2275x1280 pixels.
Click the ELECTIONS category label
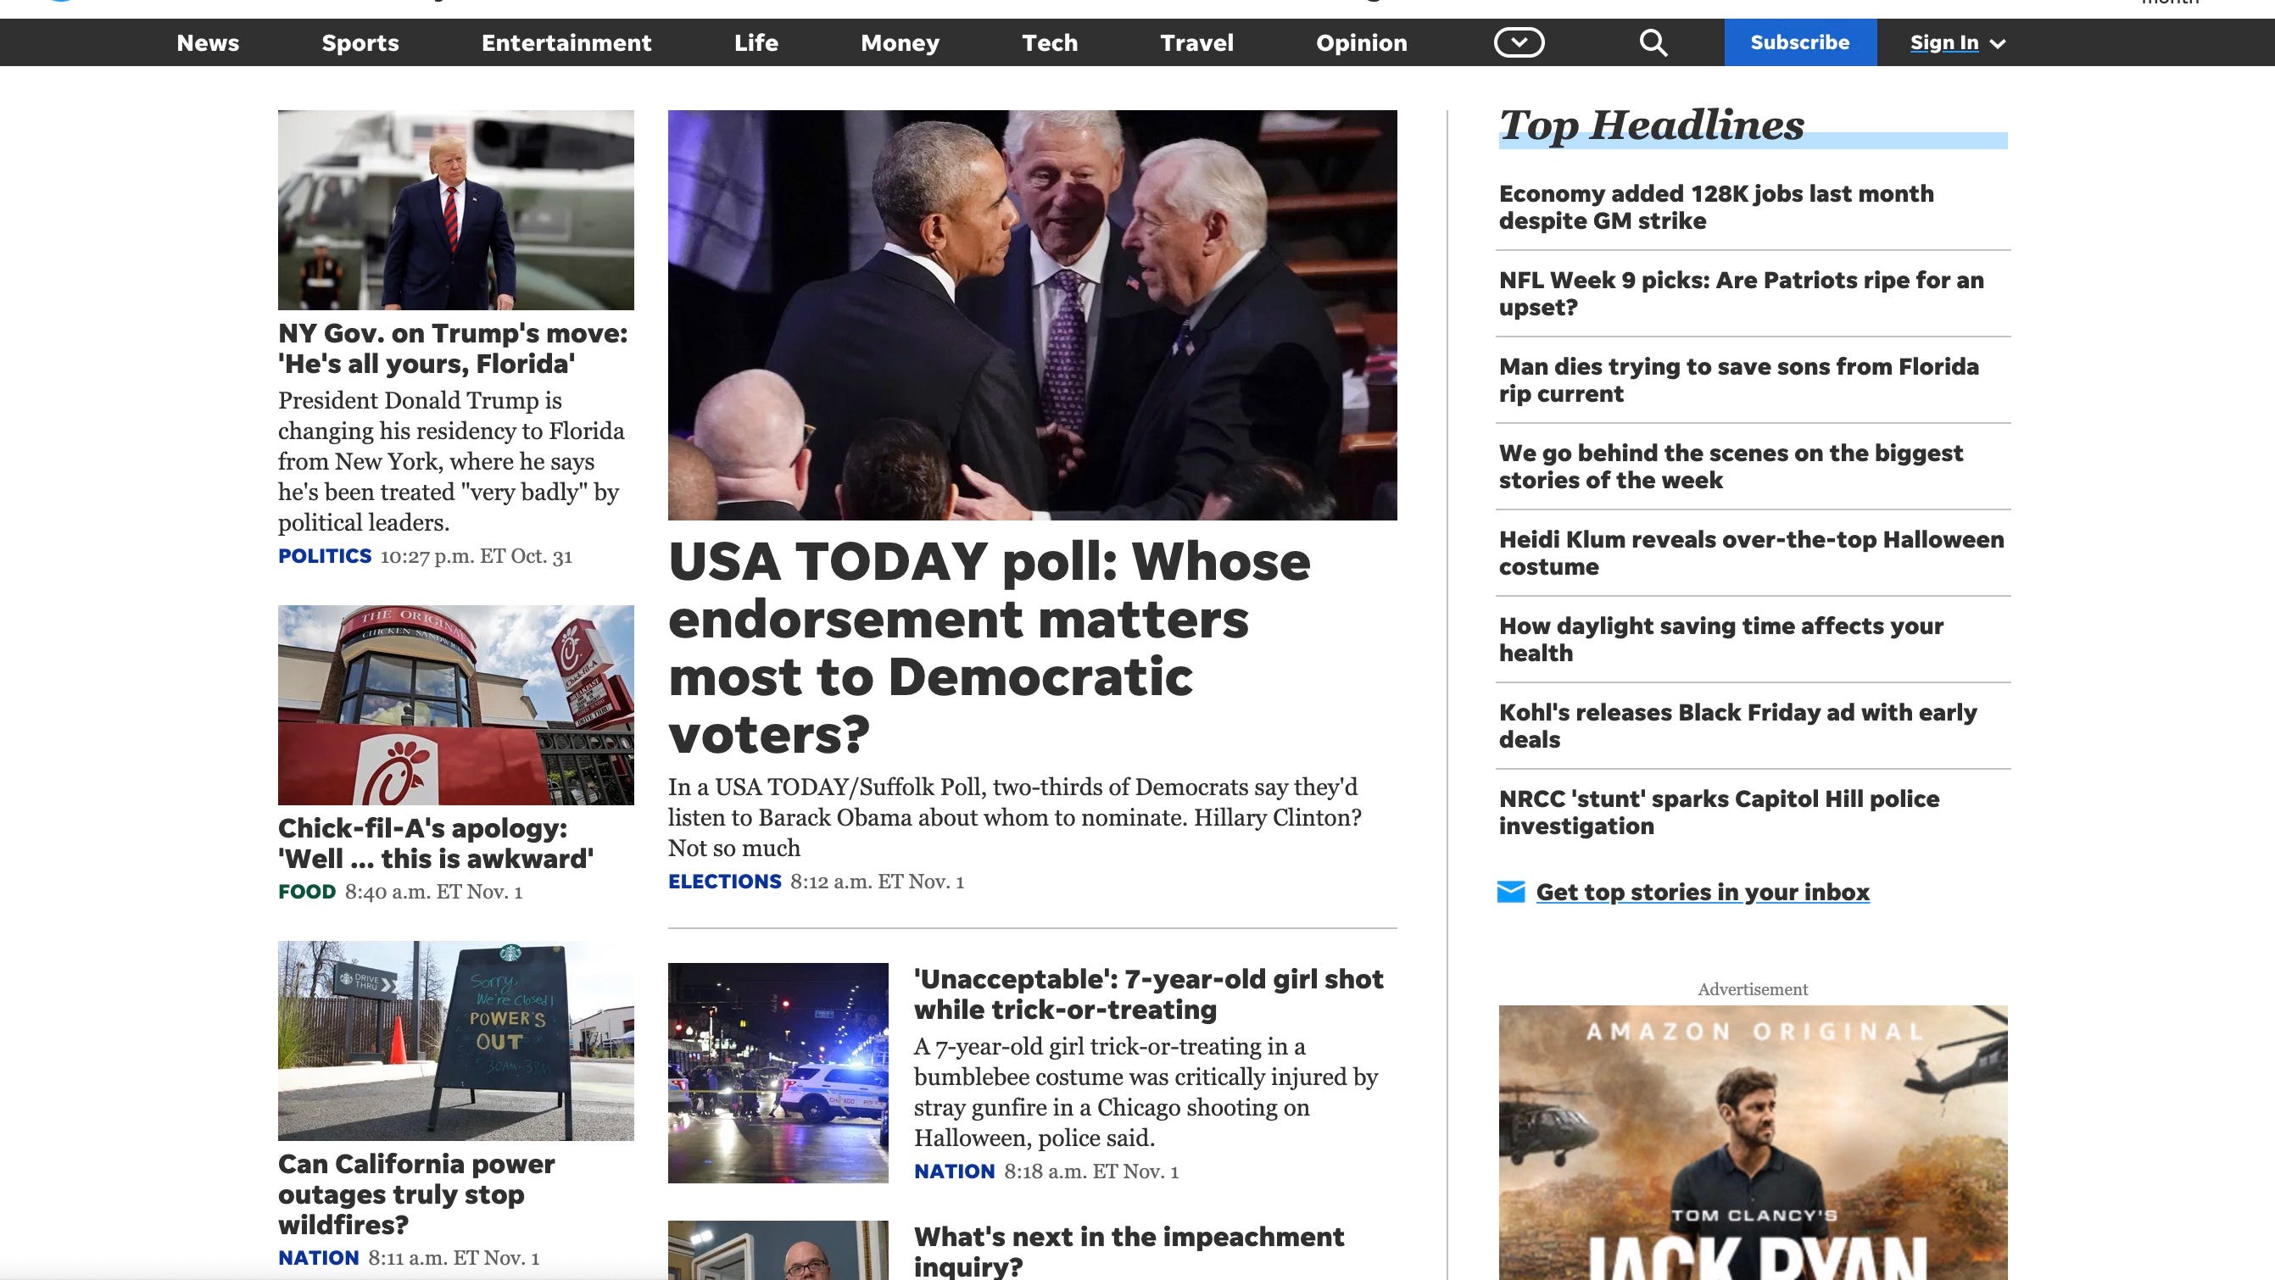click(724, 881)
